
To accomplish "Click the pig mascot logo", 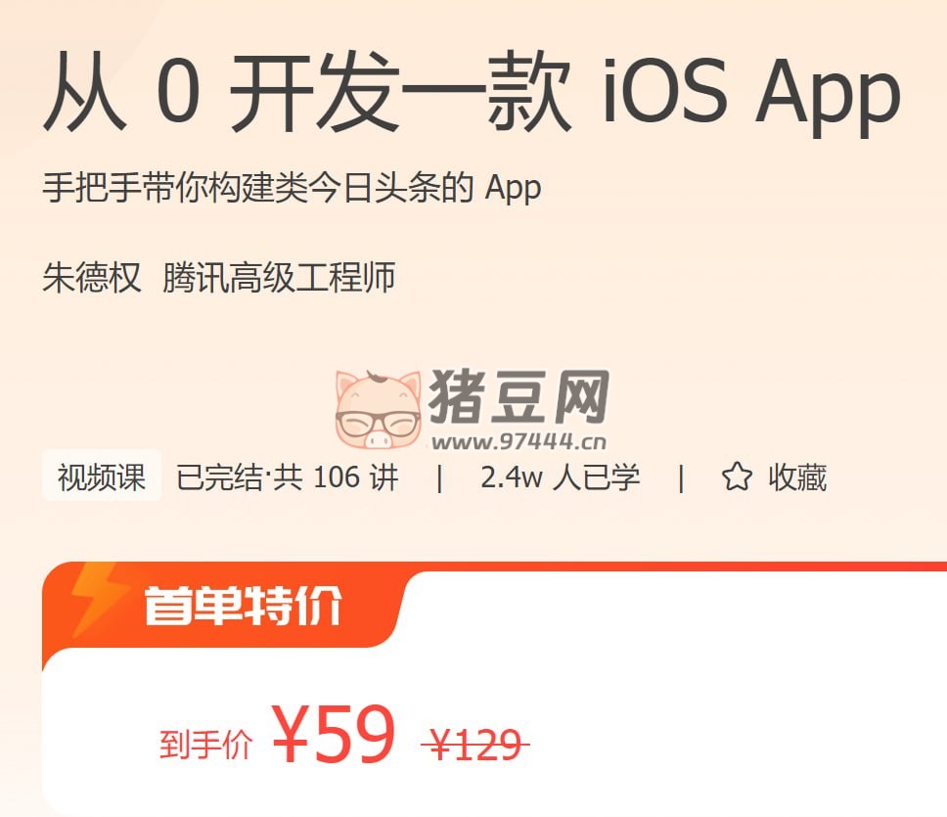I will (x=378, y=410).
